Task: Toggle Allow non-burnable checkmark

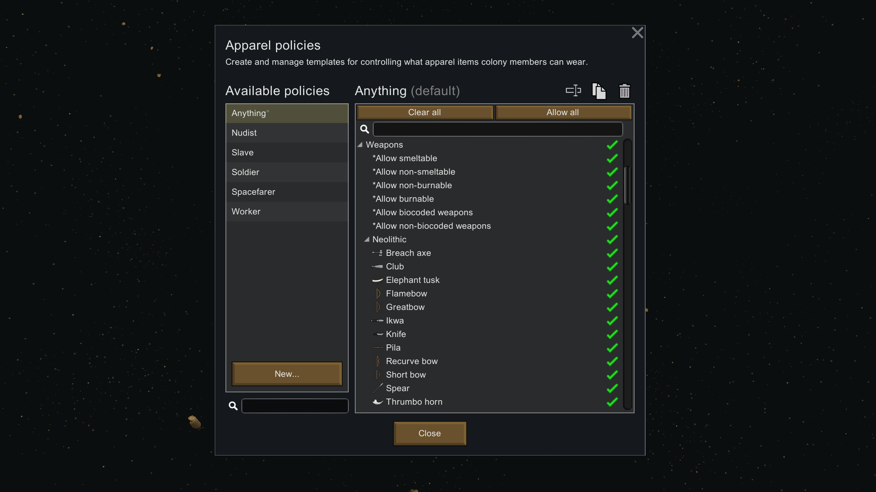Action: point(612,185)
